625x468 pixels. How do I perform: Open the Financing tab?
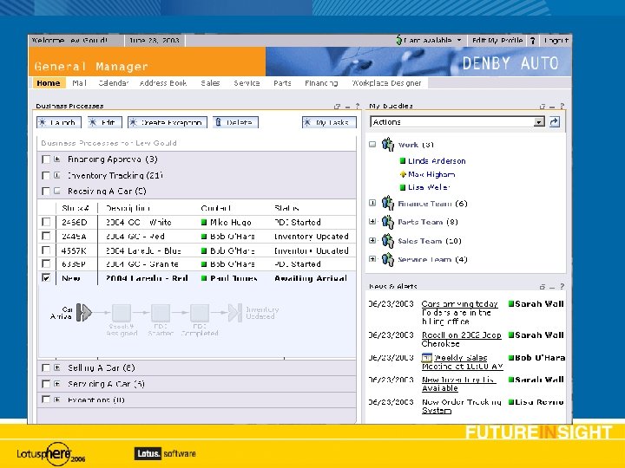[321, 83]
